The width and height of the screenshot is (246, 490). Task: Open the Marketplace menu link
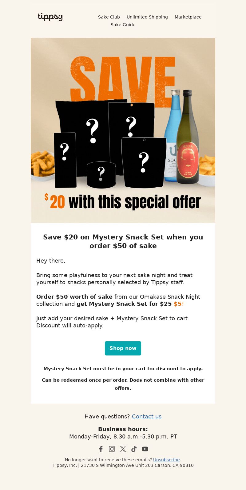point(188,17)
